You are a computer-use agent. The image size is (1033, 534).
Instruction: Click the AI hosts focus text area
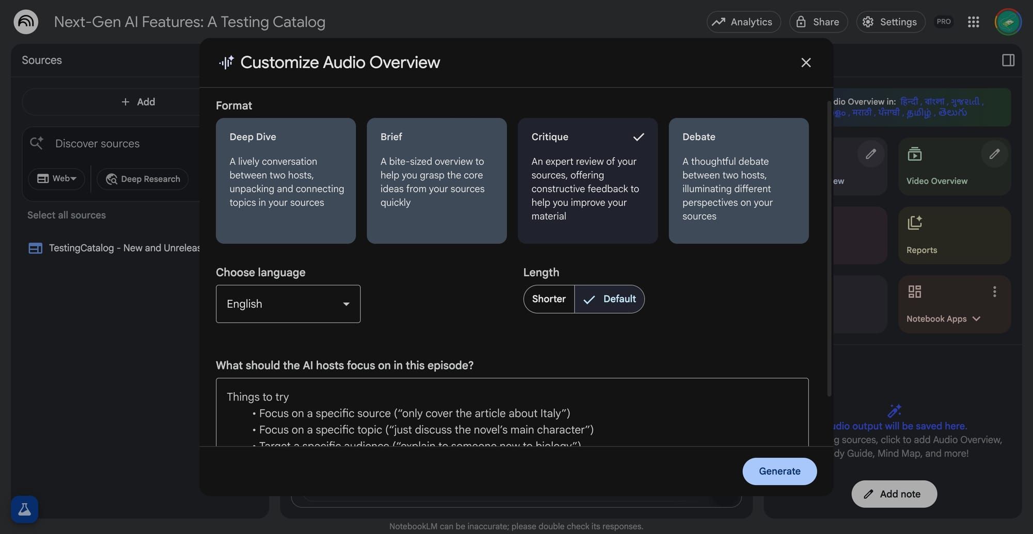click(x=512, y=412)
